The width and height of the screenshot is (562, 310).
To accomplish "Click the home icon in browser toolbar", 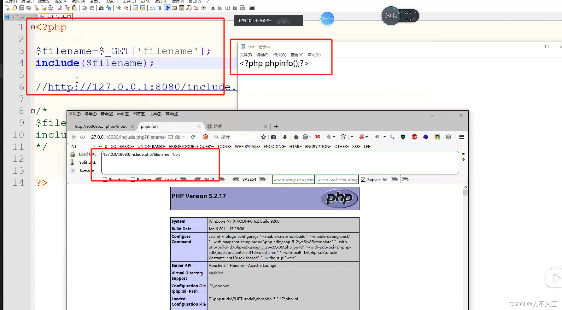I will coord(296,137).
